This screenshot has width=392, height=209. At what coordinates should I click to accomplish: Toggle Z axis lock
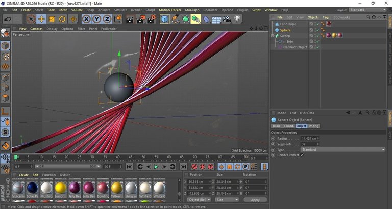(107, 19)
